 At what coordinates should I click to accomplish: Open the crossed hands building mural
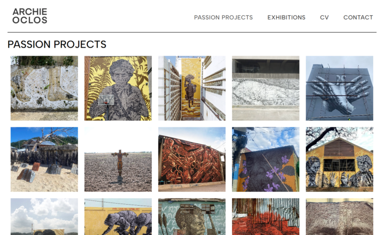339,88
